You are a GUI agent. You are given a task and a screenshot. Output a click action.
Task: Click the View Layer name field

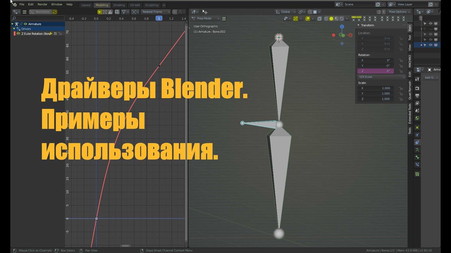point(412,4)
